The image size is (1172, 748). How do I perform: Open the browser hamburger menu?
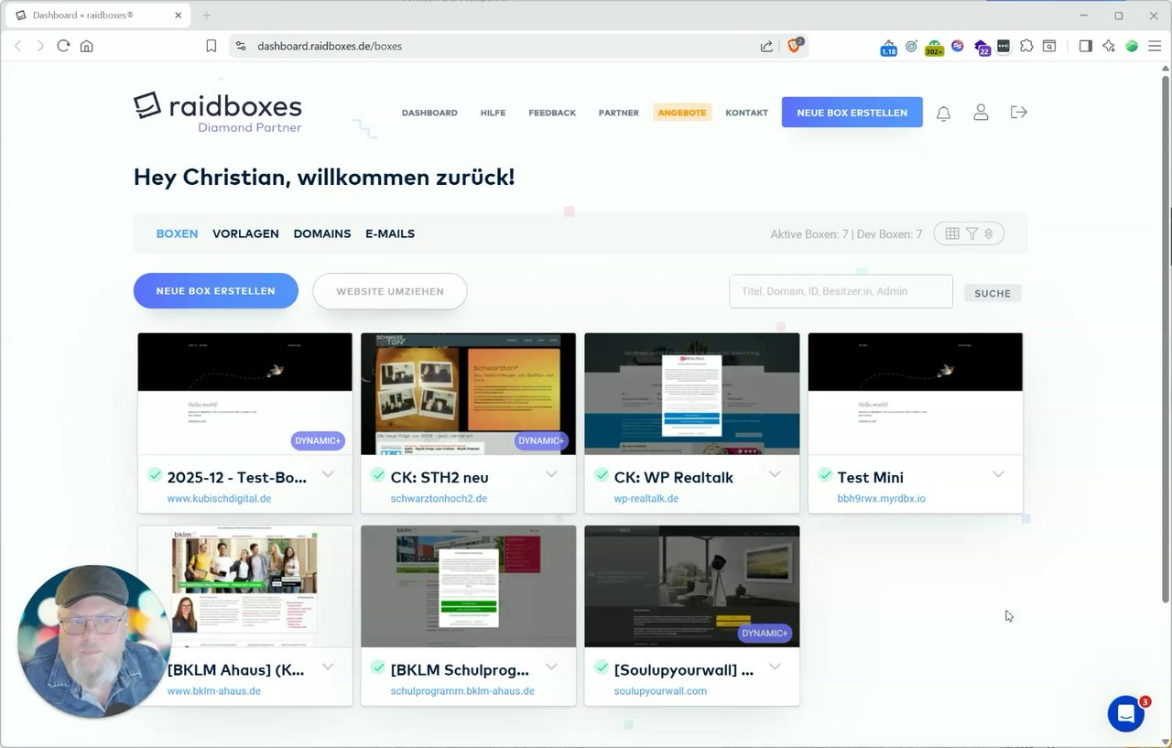click(1156, 46)
